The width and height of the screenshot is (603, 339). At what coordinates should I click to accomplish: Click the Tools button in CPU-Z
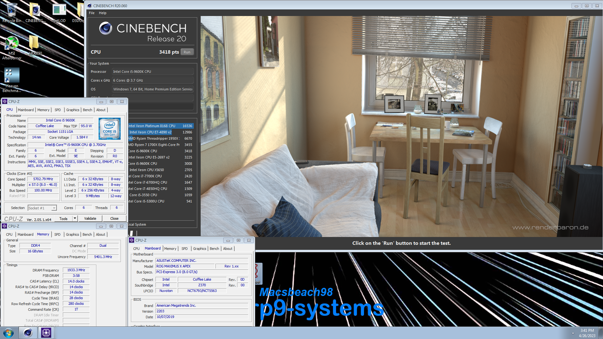coord(63,218)
